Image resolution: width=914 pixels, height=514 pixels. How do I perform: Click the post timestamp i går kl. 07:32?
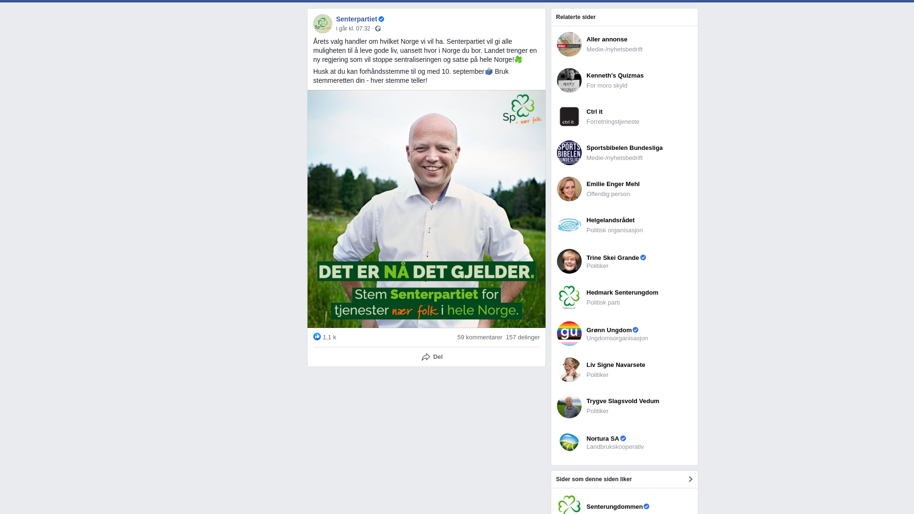point(353,29)
